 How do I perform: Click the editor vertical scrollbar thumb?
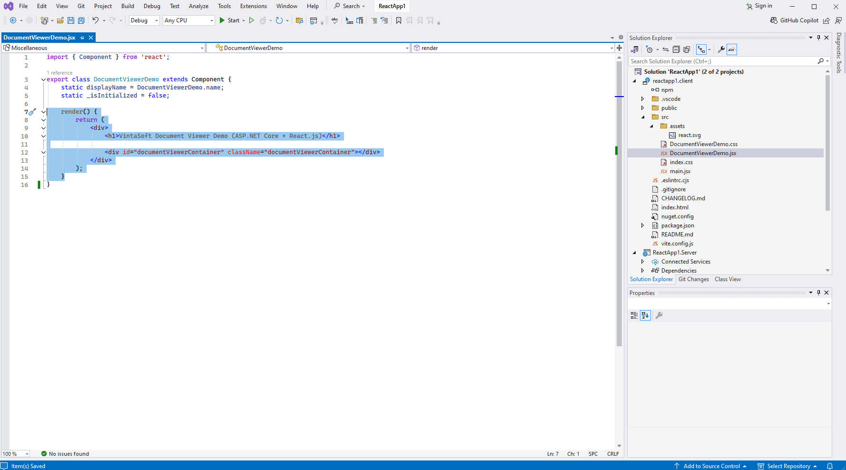coord(619,203)
